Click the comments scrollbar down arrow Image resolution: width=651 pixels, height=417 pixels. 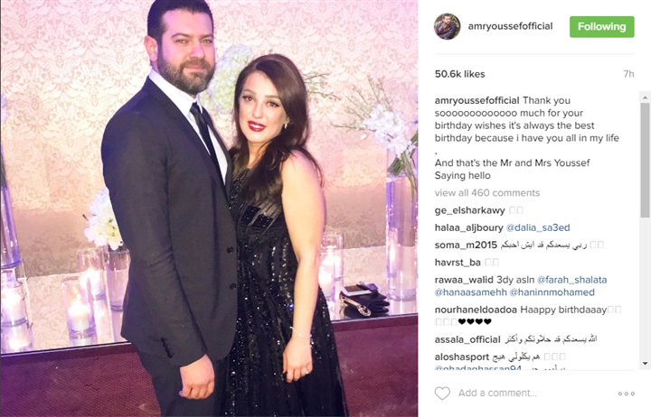pyautogui.click(x=645, y=363)
